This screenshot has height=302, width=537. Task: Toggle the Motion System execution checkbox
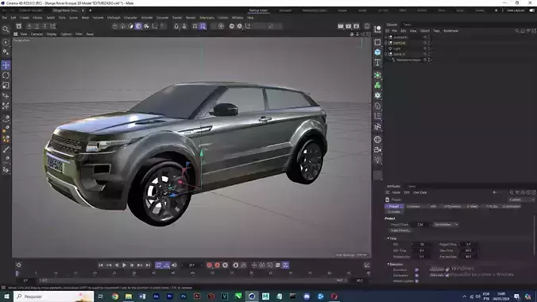coord(417,281)
